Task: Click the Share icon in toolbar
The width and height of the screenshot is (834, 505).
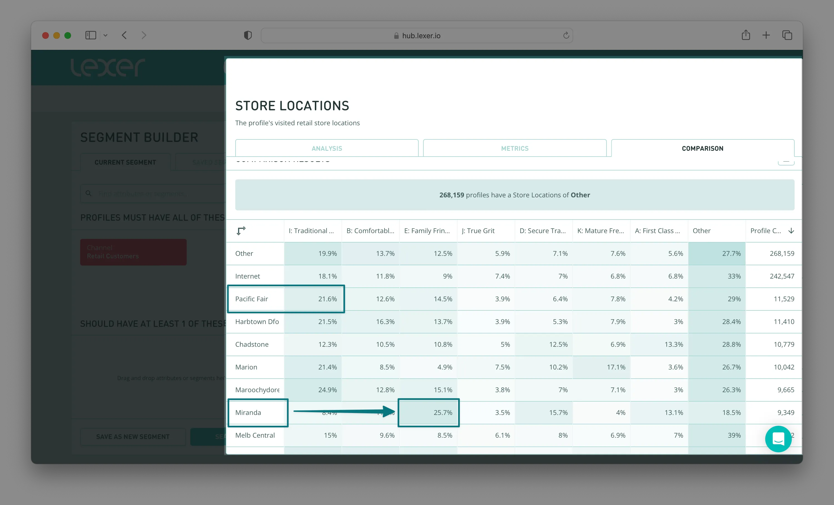Action: click(746, 35)
